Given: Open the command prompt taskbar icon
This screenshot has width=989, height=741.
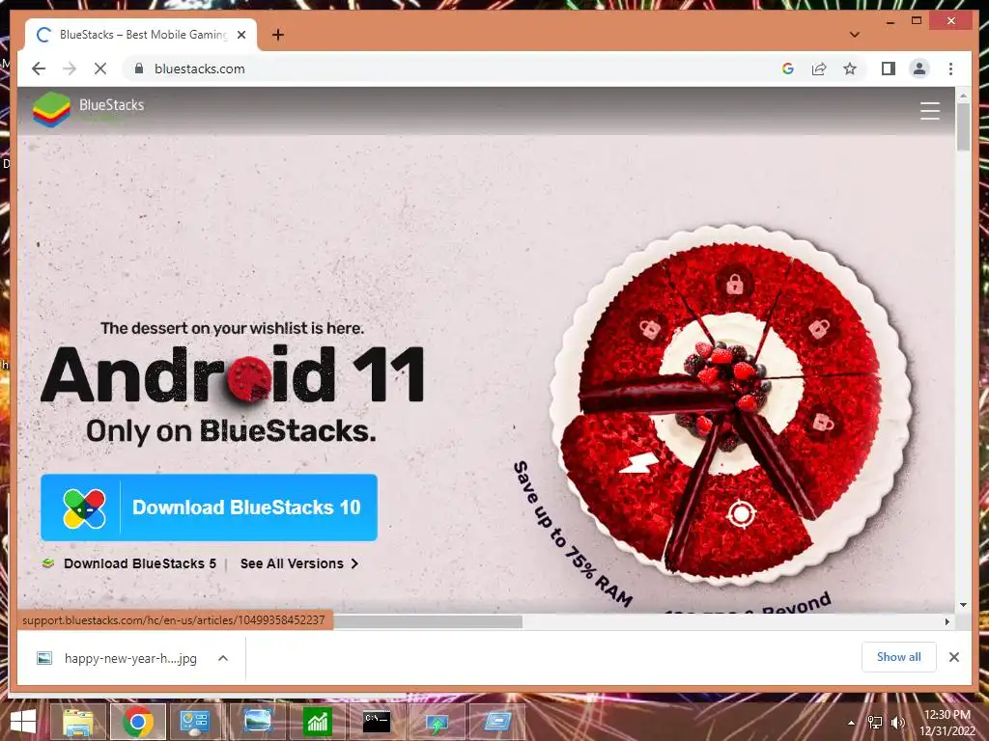Looking at the screenshot, I should point(377,722).
